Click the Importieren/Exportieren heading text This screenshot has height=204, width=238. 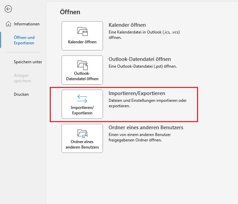pyautogui.click(x=137, y=93)
